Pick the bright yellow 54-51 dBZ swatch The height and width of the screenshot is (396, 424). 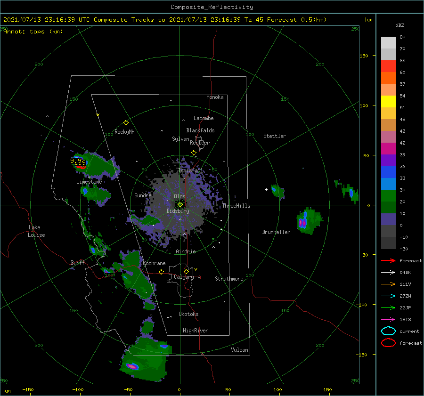pyautogui.click(x=388, y=101)
